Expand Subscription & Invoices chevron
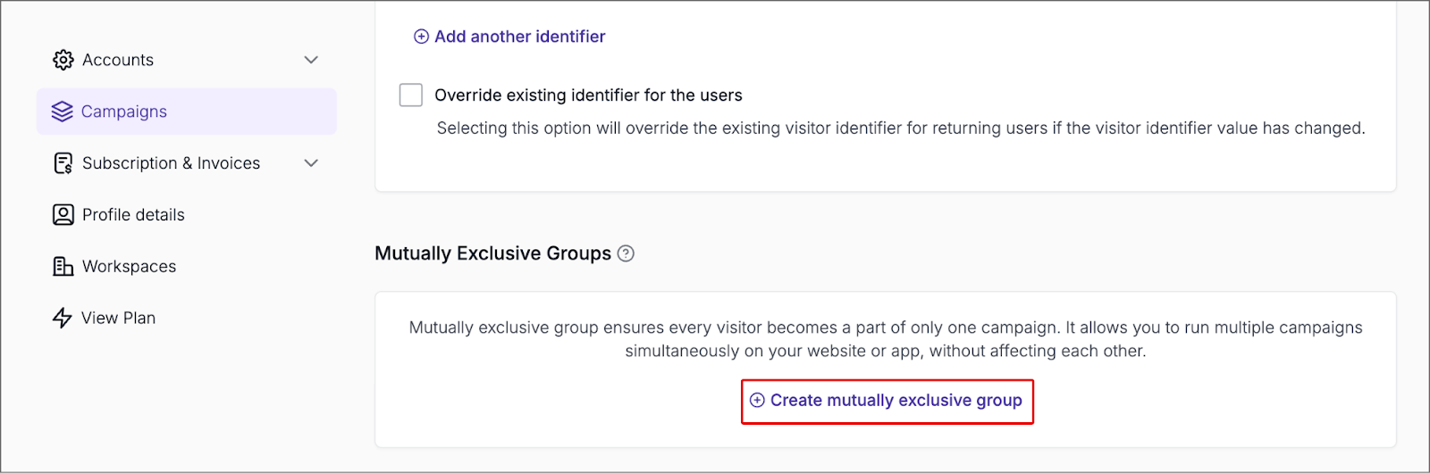 click(x=311, y=163)
